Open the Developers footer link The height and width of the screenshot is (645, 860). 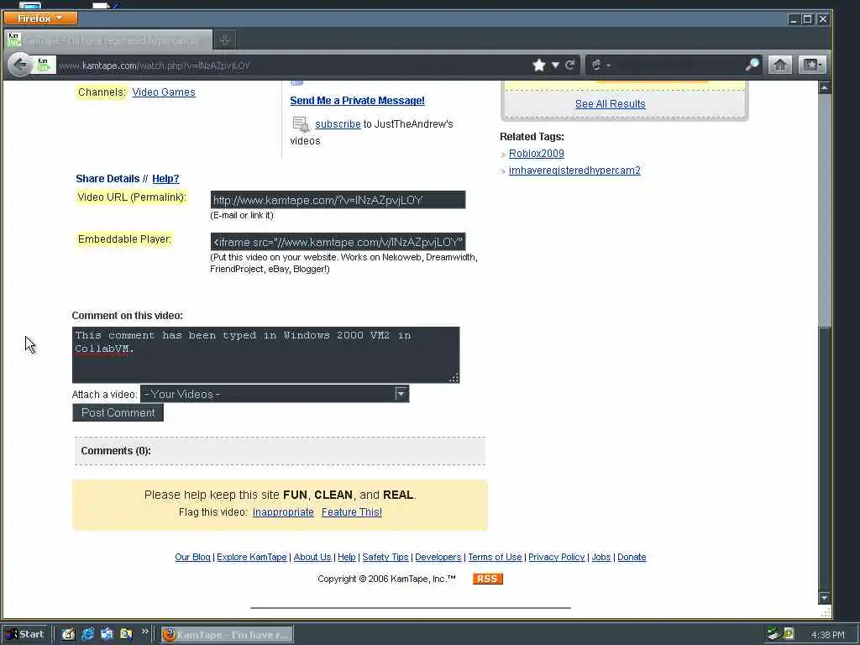pyautogui.click(x=438, y=558)
